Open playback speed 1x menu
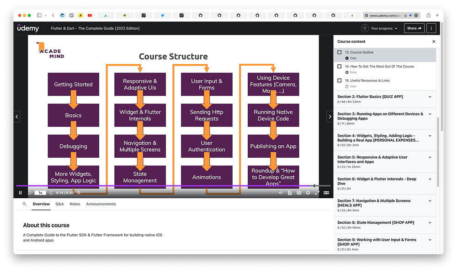The height and width of the screenshot is (272, 457). coord(40,193)
